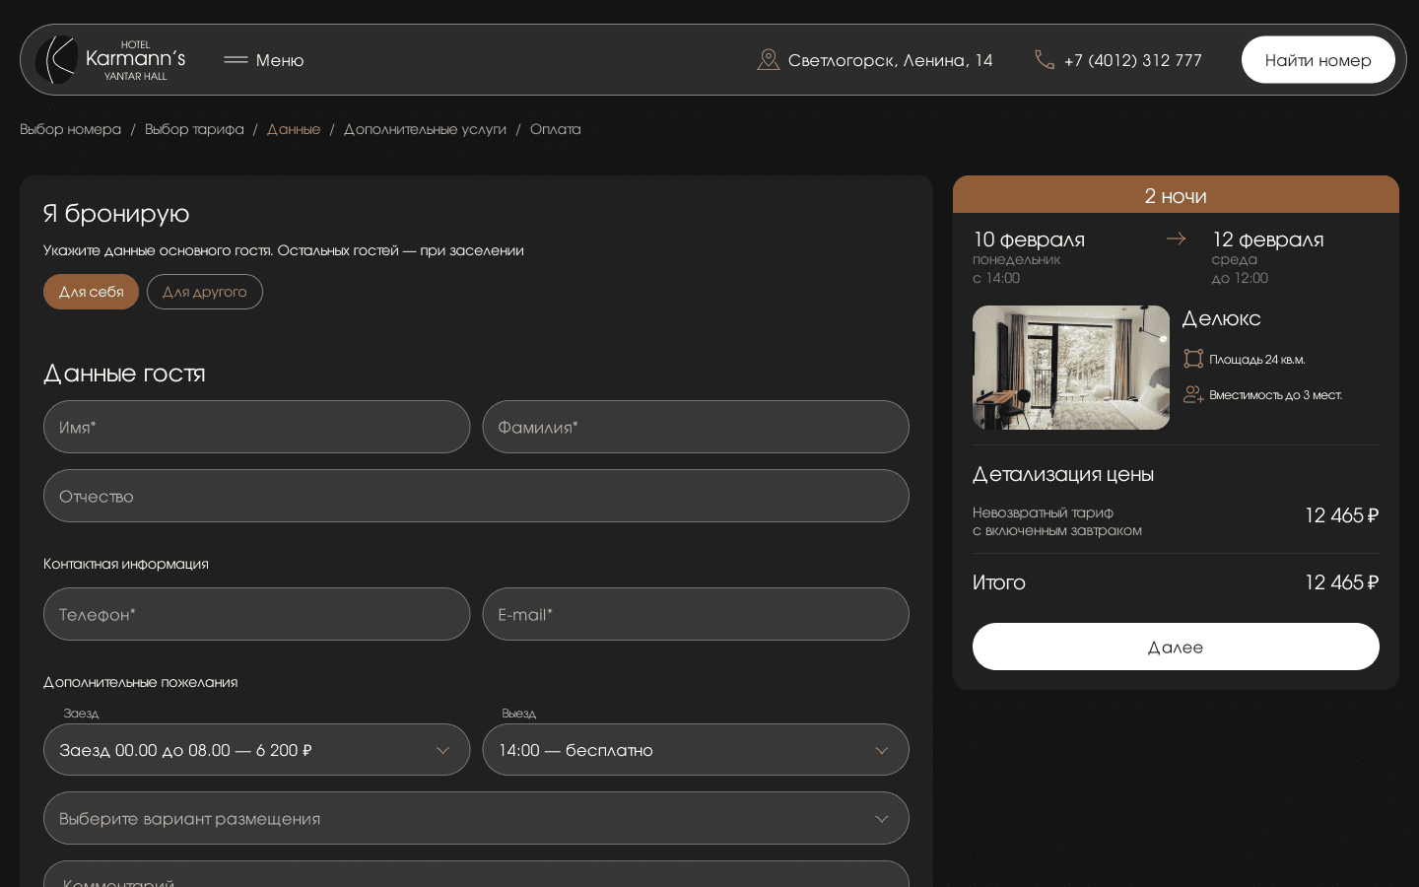Expand 'Выберите вариант размещения' dropdown

coord(475,819)
